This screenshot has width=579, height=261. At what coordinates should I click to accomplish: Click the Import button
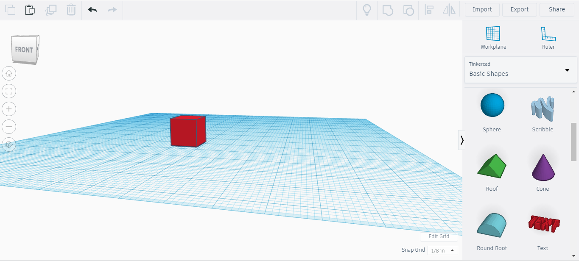coord(482,10)
